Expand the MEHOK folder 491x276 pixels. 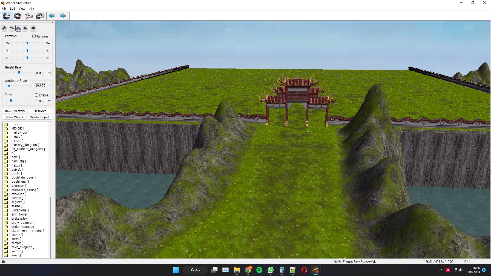coord(14,128)
